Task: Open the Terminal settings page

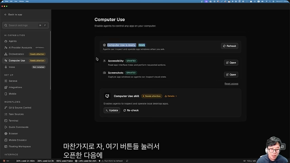Action: point(25,121)
